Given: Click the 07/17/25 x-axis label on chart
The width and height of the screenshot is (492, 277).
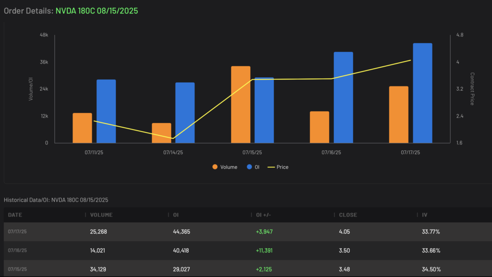Looking at the screenshot, I should tap(410, 152).
